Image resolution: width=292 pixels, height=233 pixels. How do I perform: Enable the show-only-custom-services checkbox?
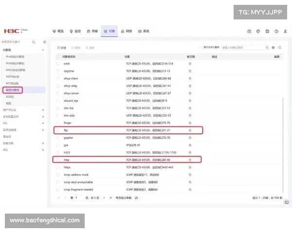[x=201, y=48]
